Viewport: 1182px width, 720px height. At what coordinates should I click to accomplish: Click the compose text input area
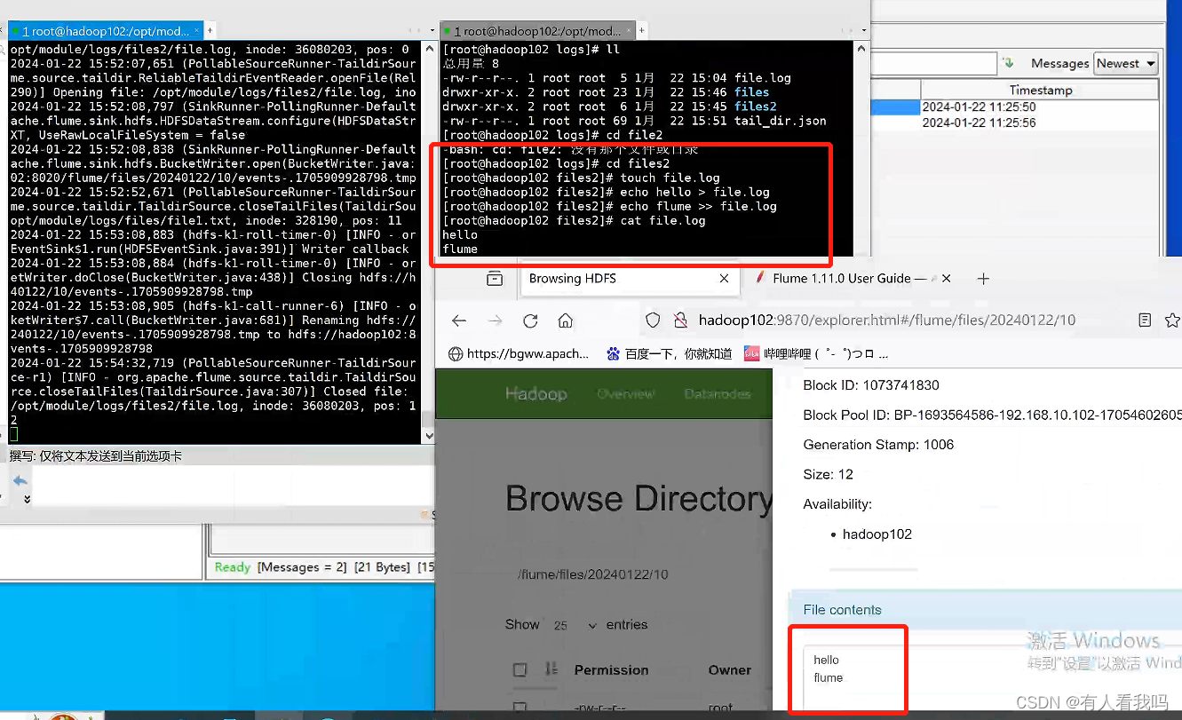pos(233,487)
